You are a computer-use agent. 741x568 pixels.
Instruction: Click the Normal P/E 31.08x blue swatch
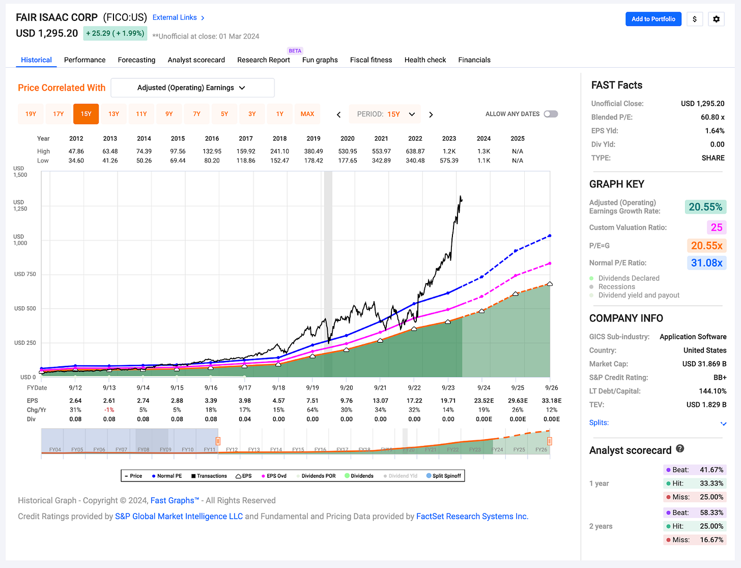click(706, 263)
